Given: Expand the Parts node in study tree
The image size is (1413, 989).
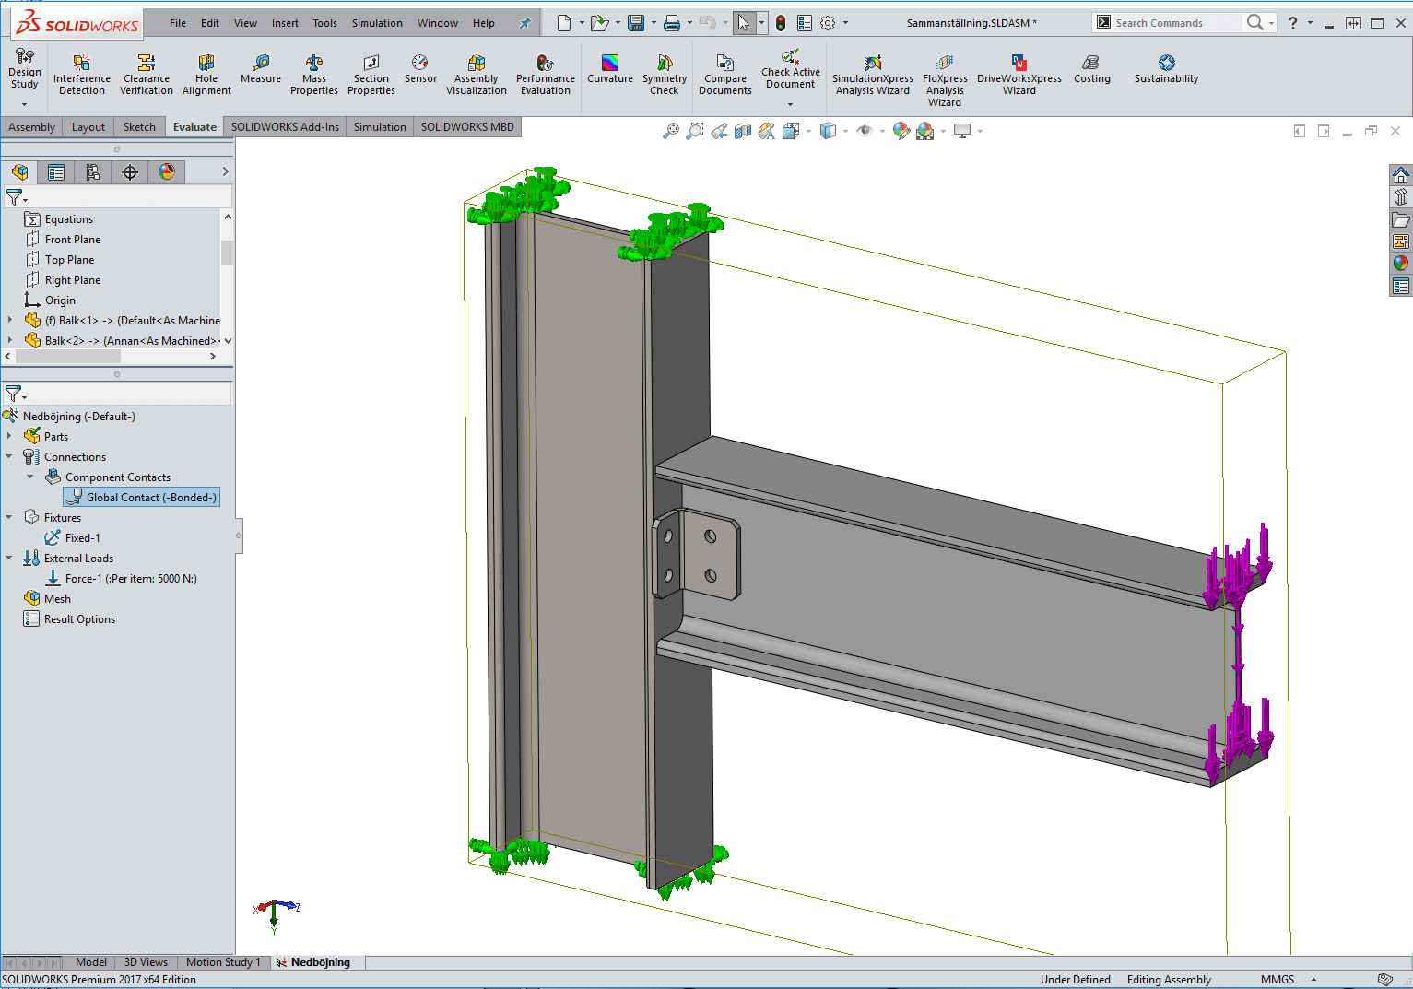Looking at the screenshot, I should tap(9, 437).
